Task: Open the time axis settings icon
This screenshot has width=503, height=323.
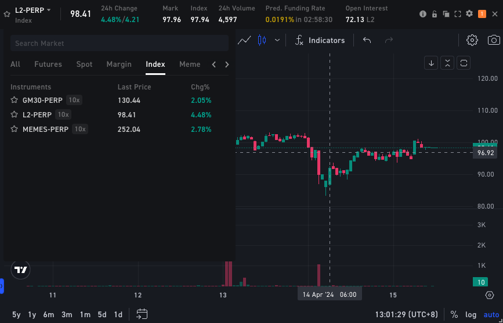Action: [x=490, y=295]
